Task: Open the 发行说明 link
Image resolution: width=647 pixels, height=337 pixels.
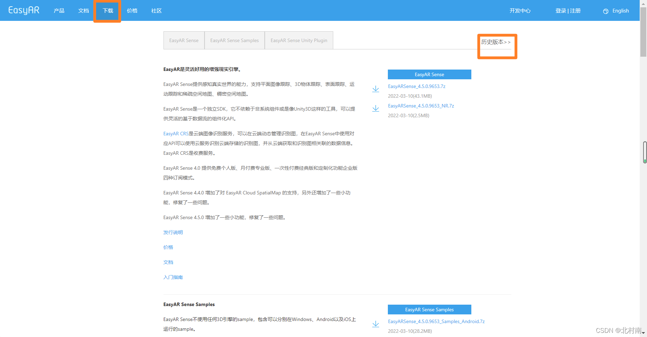Action: point(173,232)
